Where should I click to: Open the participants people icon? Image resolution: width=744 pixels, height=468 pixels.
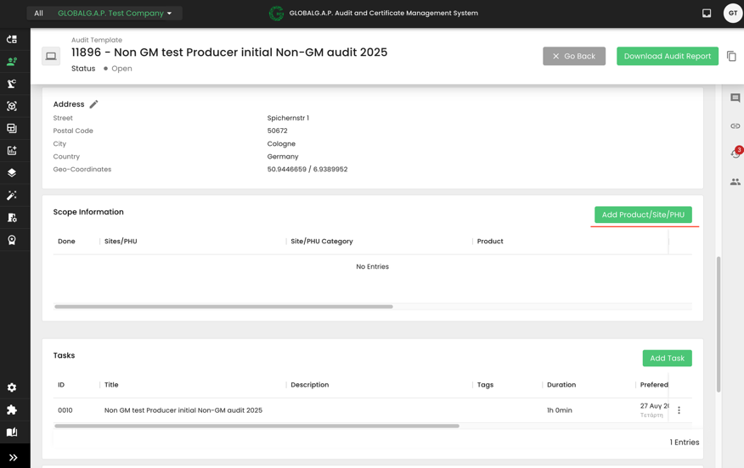point(735,181)
